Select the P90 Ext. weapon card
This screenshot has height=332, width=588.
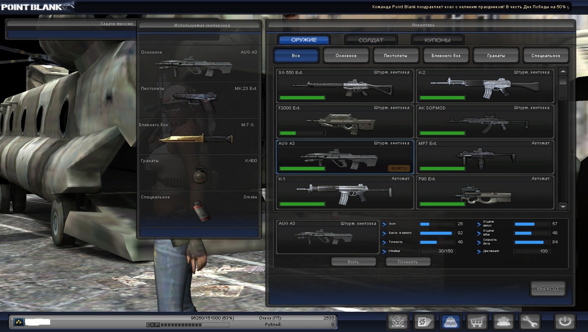pyautogui.click(x=485, y=192)
